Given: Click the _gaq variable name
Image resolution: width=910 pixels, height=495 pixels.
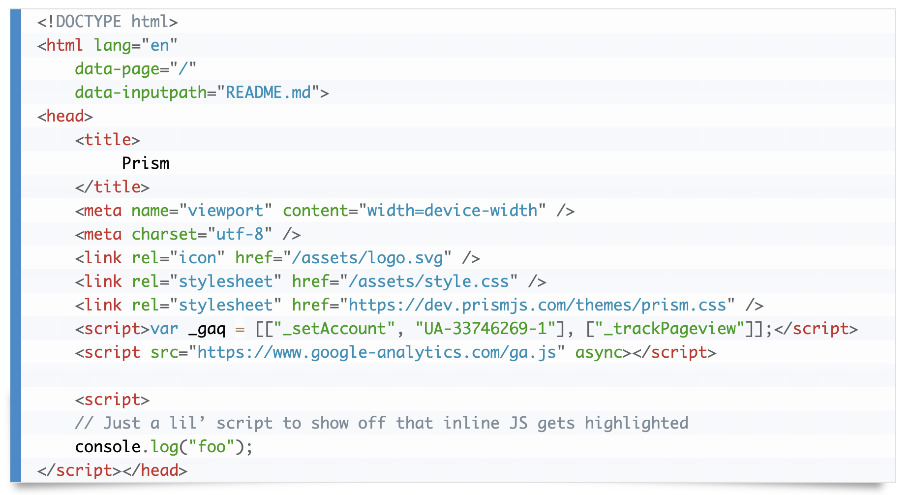Looking at the screenshot, I should [x=207, y=329].
